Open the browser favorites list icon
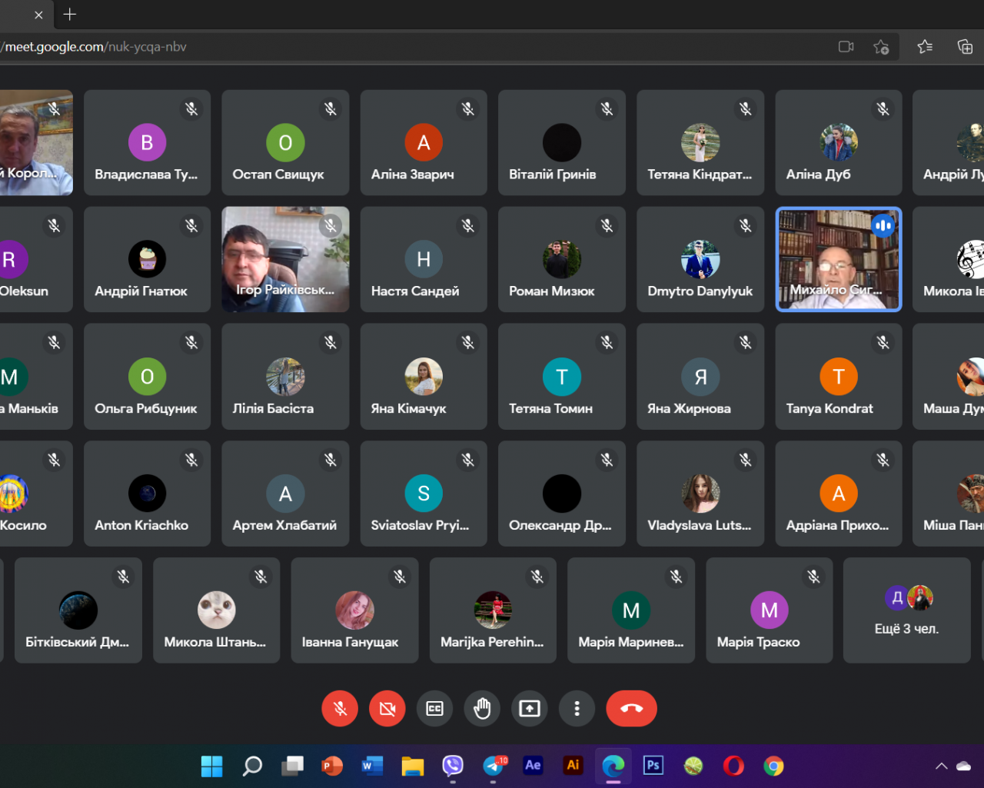 pyautogui.click(x=925, y=47)
